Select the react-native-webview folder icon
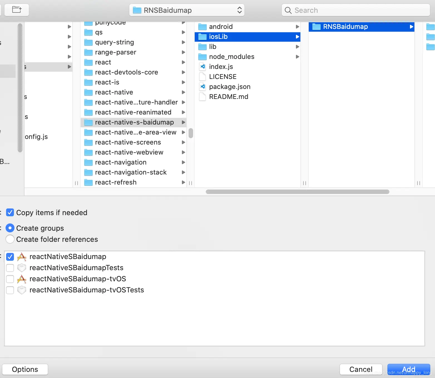The height and width of the screenshot is (378, 435). [88, 152]
